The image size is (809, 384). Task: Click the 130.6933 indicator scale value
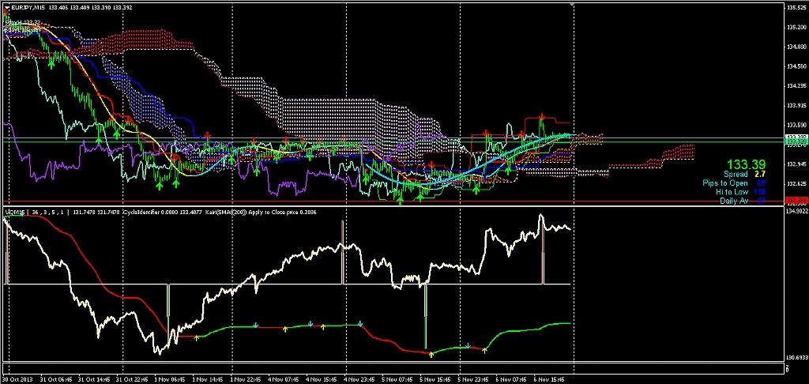tap(796, 357)
